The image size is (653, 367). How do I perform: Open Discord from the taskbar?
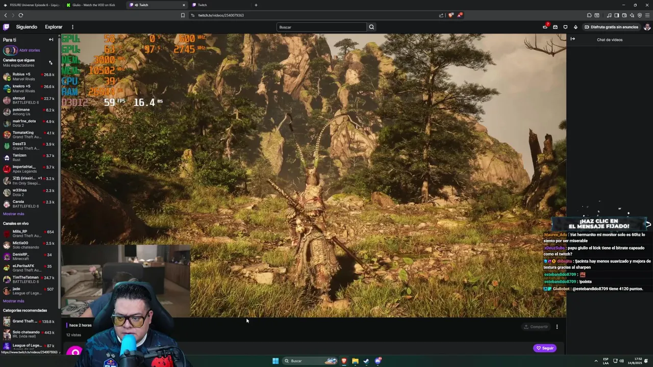pyautogui.click(x=378, y=361)
